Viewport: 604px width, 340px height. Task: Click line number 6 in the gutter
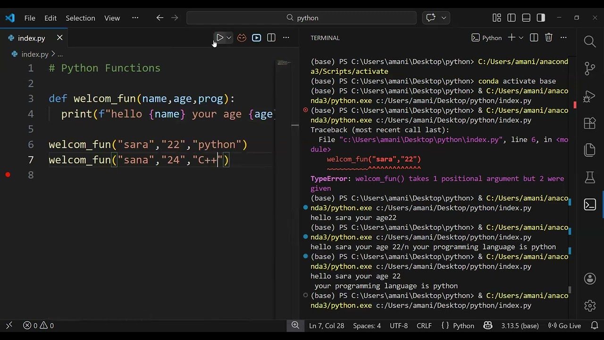coord(31,144)
